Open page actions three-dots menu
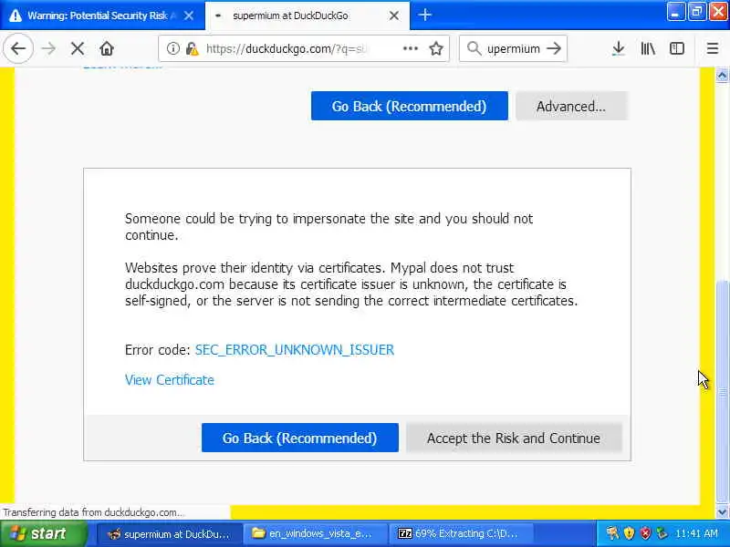The width and height of the screenshot is (730, 547). tap(410, 48)
